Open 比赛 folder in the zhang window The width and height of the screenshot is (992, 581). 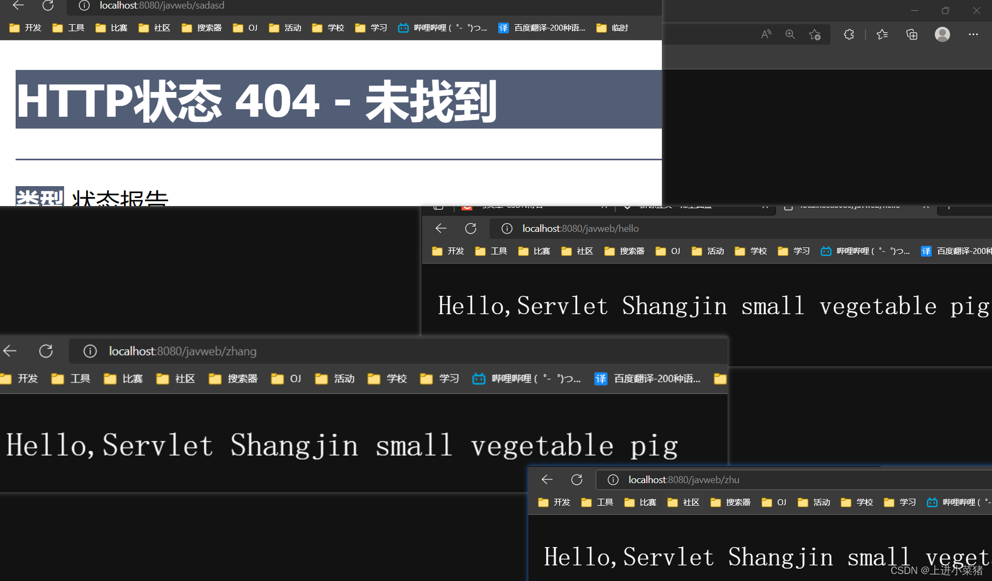[x=123, y=379]
